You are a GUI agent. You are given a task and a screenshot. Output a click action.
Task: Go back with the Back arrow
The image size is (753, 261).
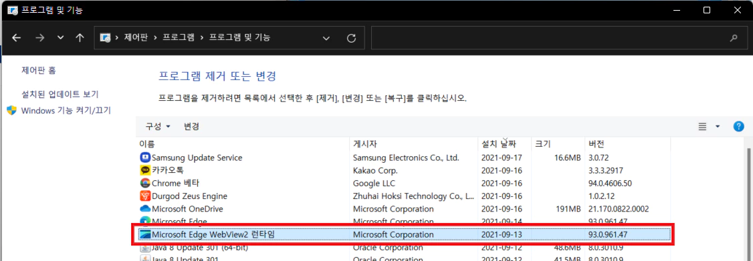pos(16,38)
